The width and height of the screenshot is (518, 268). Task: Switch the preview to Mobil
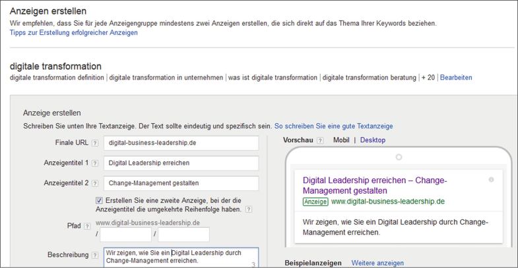tap(341, 140)
